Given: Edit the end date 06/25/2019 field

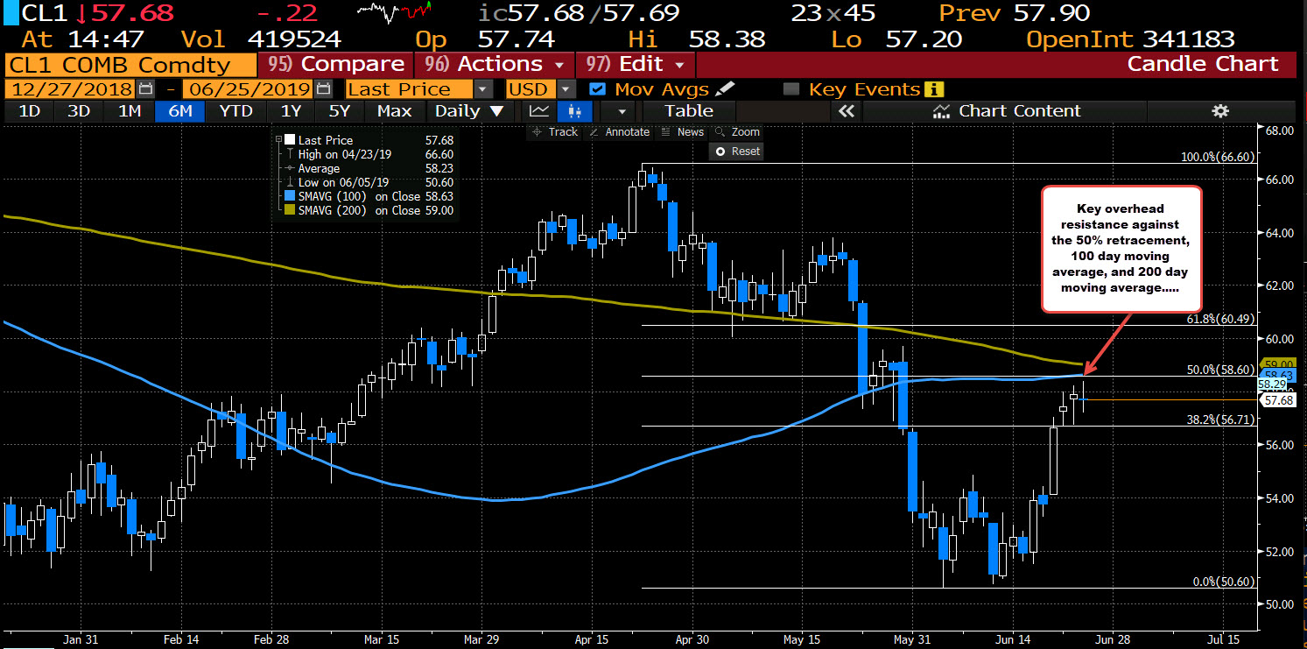Looking at the screenshot, I should [246, 89].
